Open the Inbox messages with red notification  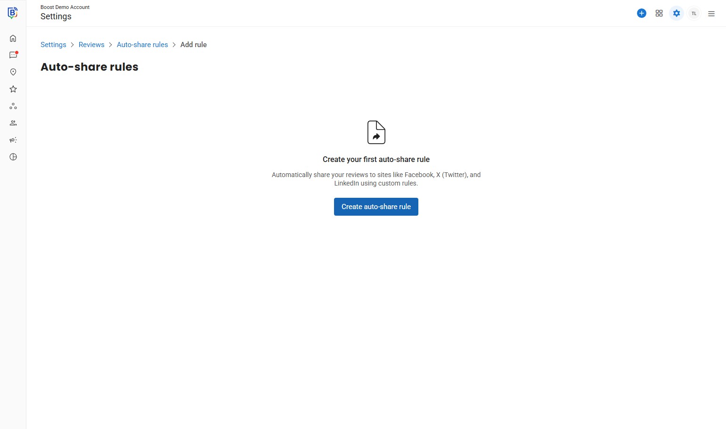pos(13,55)
